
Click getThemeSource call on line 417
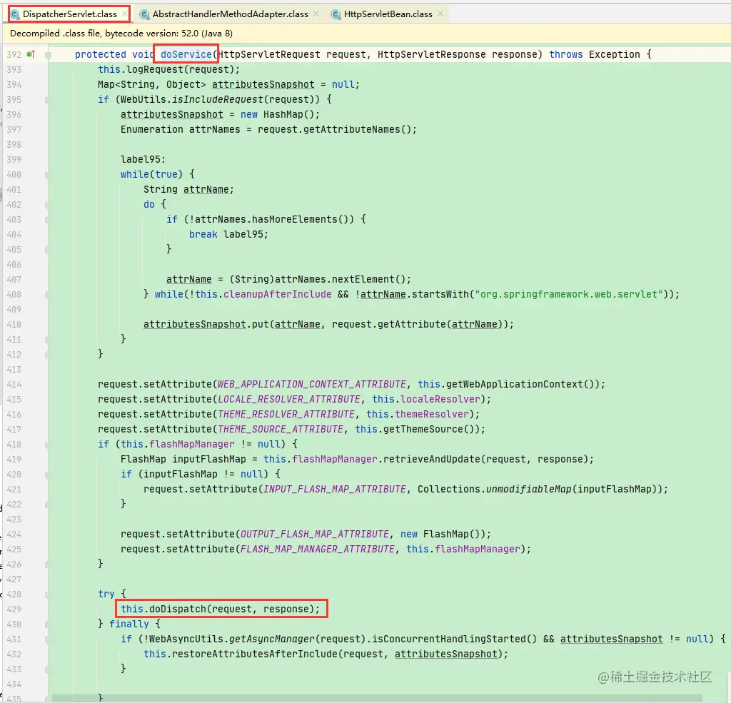(x=423, y=430)
